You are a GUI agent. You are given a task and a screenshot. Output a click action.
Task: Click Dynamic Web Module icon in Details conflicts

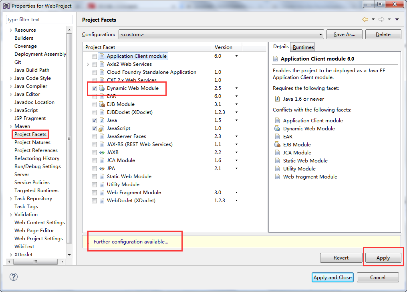pyautogui.click(x=277, y=129)
